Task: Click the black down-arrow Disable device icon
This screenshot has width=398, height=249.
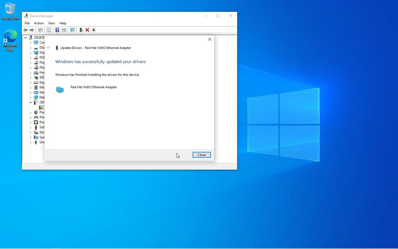Action: click(94, 30)
